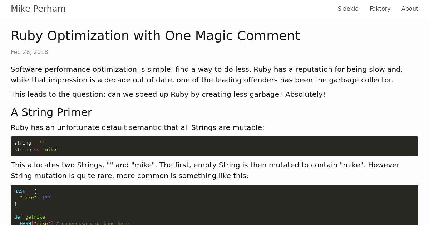This screenshot has height=225, width=429.
Task: Click the '"mike": 123' hash entry line
Action: tap(35, 198)
